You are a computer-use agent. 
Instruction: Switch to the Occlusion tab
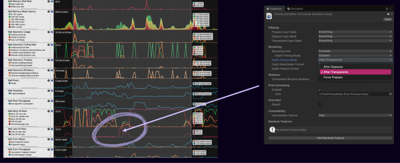click(x=295, y=9)
